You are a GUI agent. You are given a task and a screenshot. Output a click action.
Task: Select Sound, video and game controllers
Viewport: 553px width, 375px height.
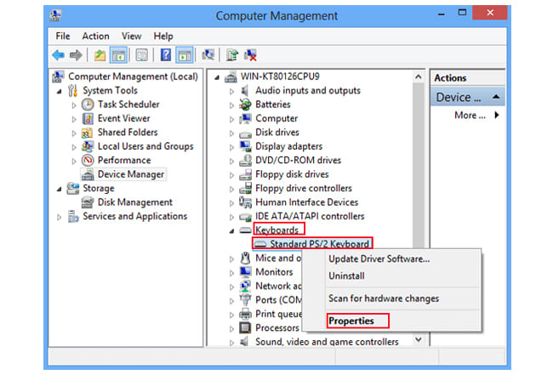327,342
